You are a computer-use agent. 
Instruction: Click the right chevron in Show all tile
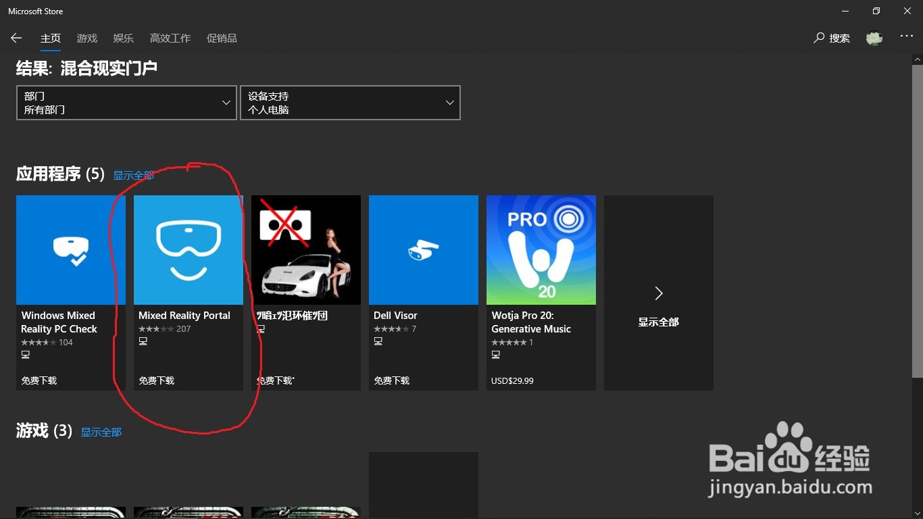(x=659, y=293)
